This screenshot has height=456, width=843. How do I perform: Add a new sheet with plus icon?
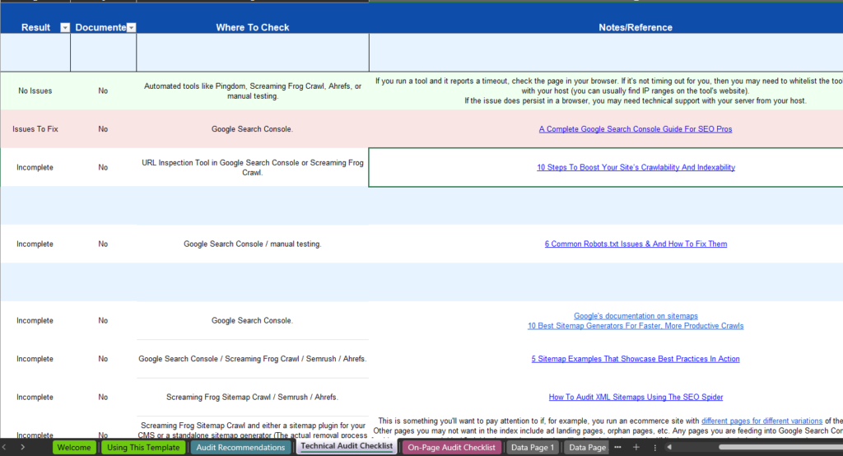tap(636, 447)
